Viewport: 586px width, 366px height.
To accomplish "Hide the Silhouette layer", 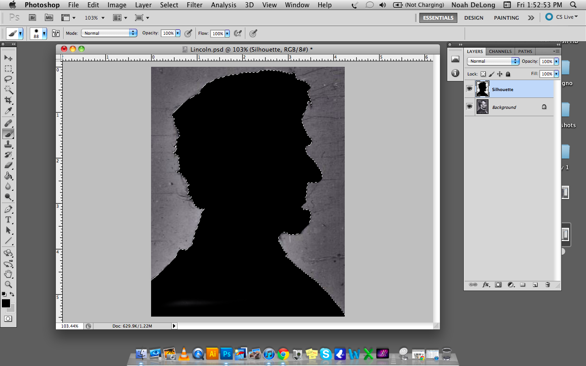I will point(469,89).
